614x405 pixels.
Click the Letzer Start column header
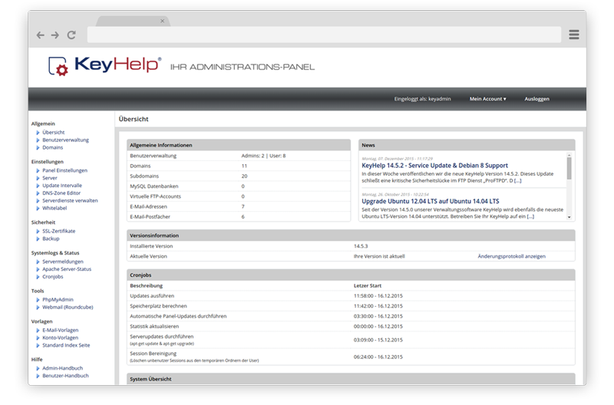[x=368, y=285]
